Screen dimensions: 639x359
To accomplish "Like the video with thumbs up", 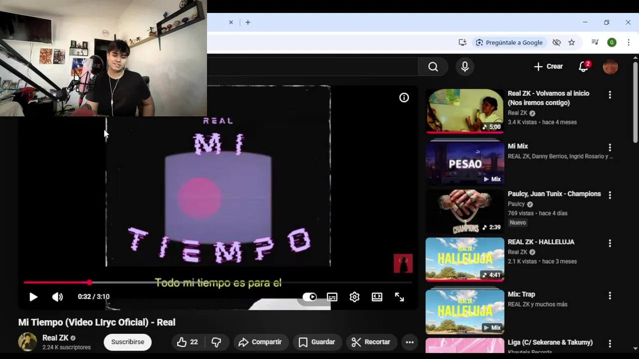I will tap(187, 342).
